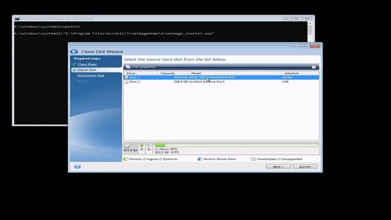Click the scroll up arrow in command prompt window
Viewport: 391px width, 220px height.
310,23
